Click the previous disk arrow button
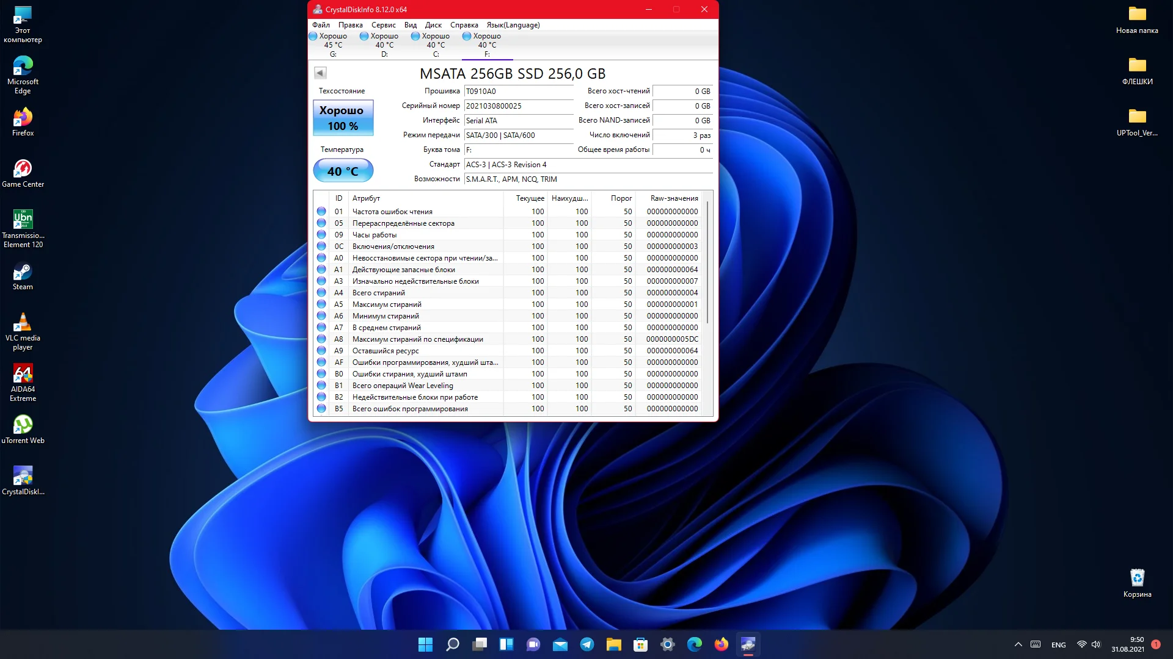The width and height of the screenshot is (1173, 659). [320, 73]
